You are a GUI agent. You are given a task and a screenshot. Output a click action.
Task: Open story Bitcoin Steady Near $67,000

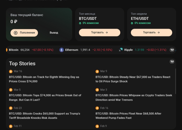pyautogui.click(x=133, y=79)
